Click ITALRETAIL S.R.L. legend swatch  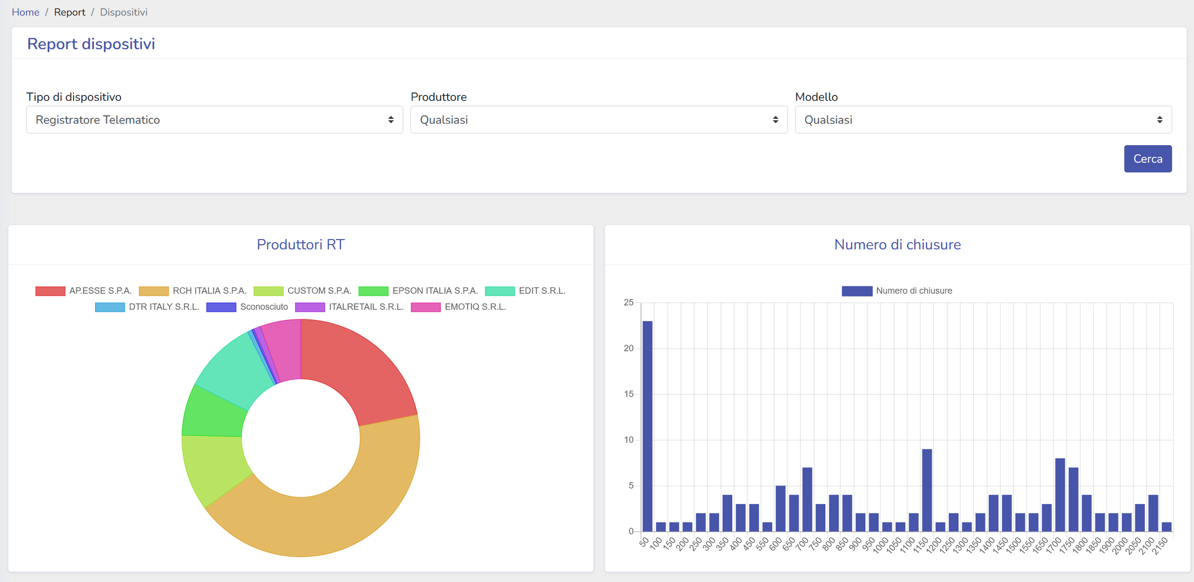point(310,307)
